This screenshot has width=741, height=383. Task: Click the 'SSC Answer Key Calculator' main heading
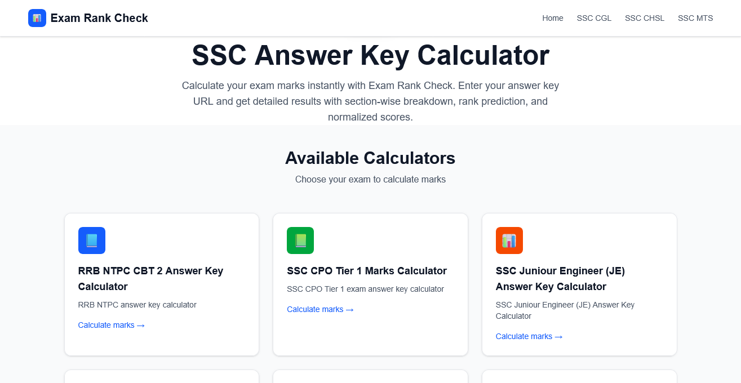click(x=370, y=55)
